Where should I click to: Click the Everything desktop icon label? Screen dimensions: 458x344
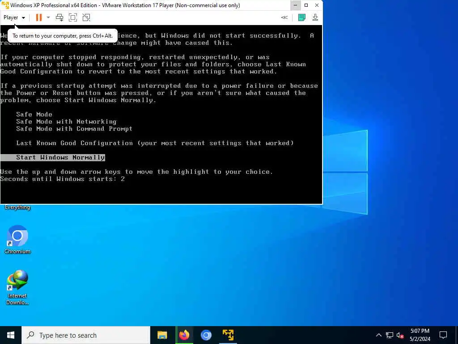(17, 207)
